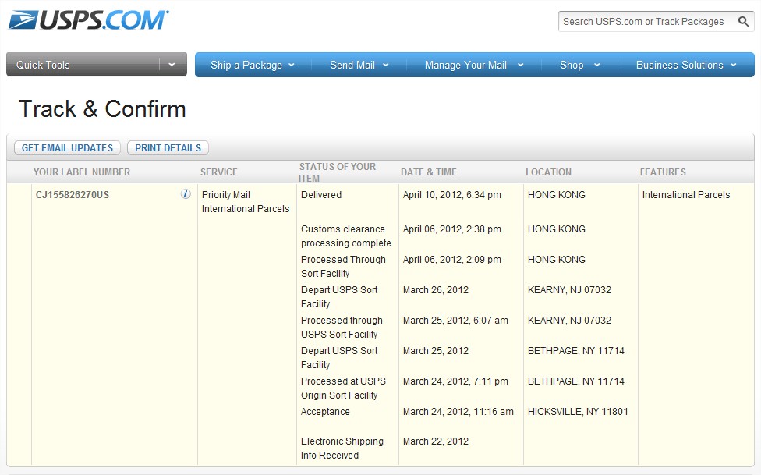Click the FEATURES column header

tap(663, 172)
